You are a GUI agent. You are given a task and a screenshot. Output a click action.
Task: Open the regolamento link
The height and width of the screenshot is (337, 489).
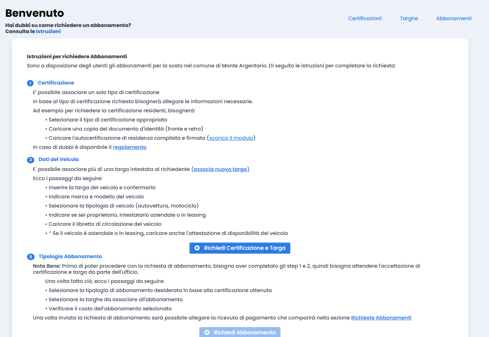(x=129, y=147)
